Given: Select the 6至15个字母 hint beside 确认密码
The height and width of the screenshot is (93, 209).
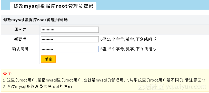Looking at the screenshot, I should coord(128,49).
